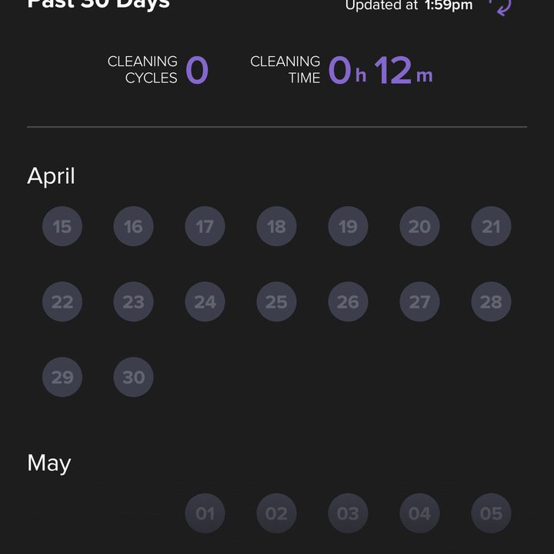Image resolution: width=554 pixels, height=554 pixels.
Task: Tap the April 30 day circle
Action: (x=134, y=377)
